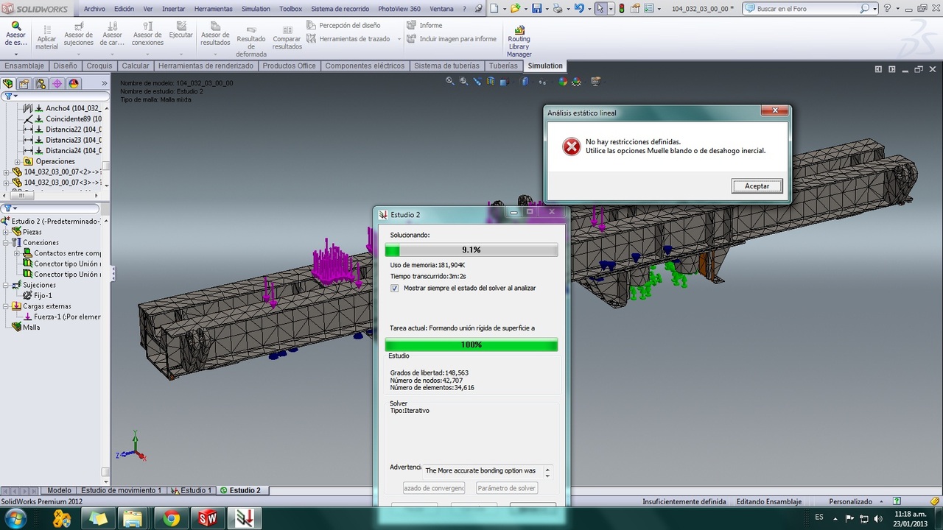Screen dimensions: 943x530
Task: Click the Informe tool
Action: (424, 25)
